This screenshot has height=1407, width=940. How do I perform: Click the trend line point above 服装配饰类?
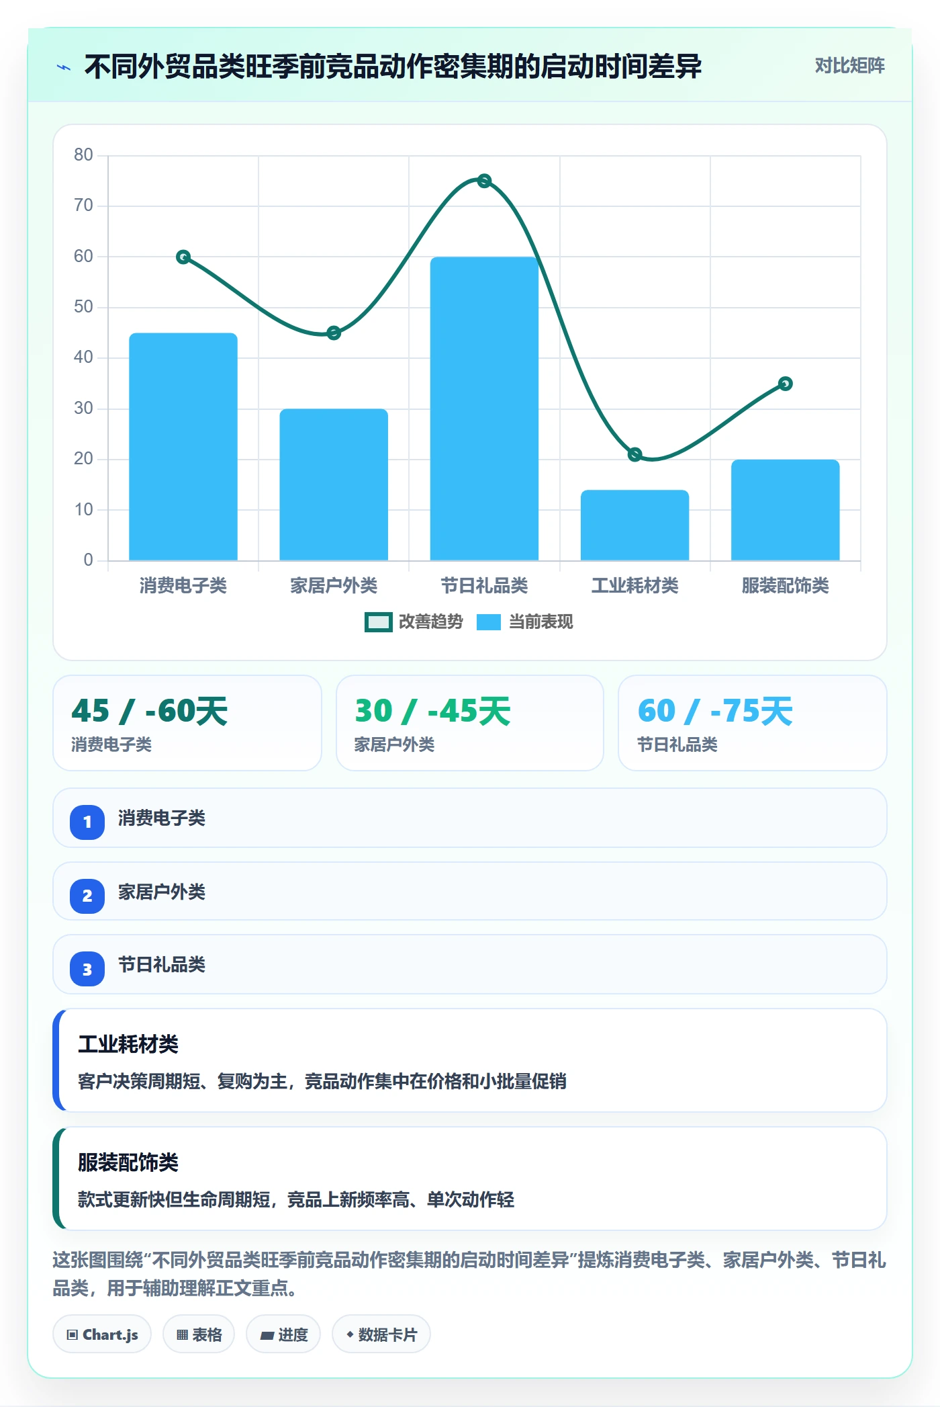(786, 384)
